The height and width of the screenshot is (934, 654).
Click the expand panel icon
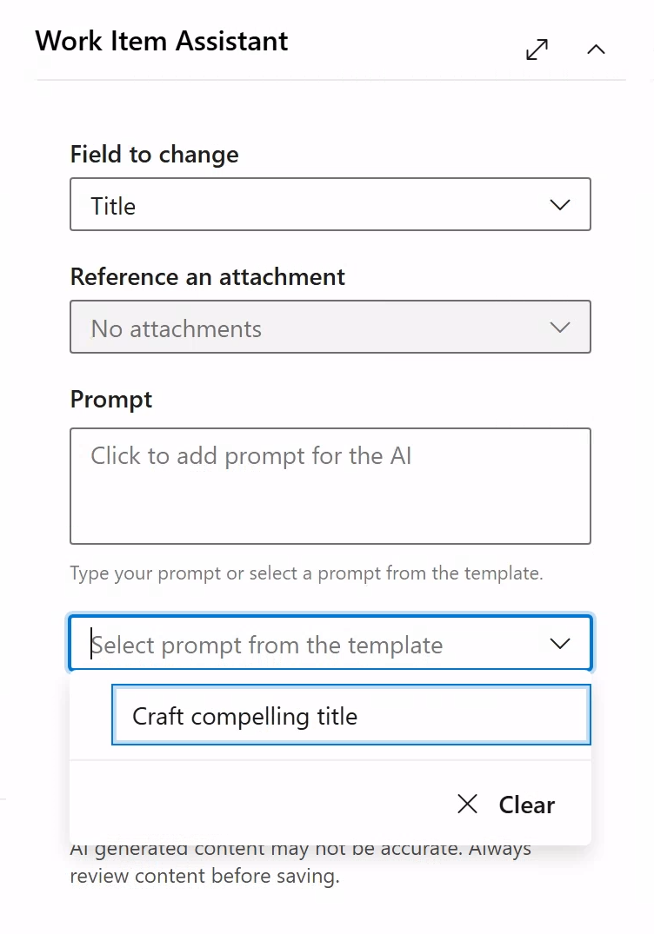click(537, 50)
